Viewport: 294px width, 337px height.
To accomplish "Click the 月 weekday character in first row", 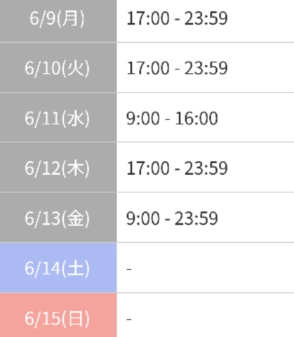I will 70,19.
